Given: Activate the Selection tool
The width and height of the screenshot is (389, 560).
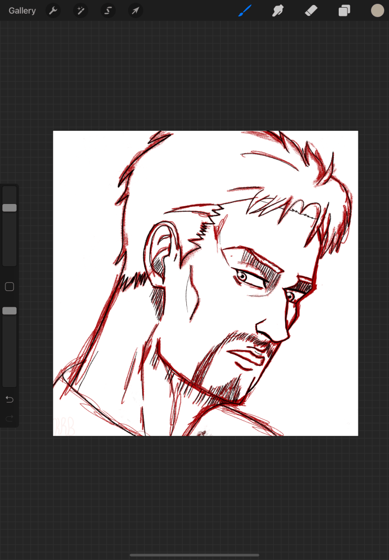Looking at the screenshot, I should click(108, 11).
